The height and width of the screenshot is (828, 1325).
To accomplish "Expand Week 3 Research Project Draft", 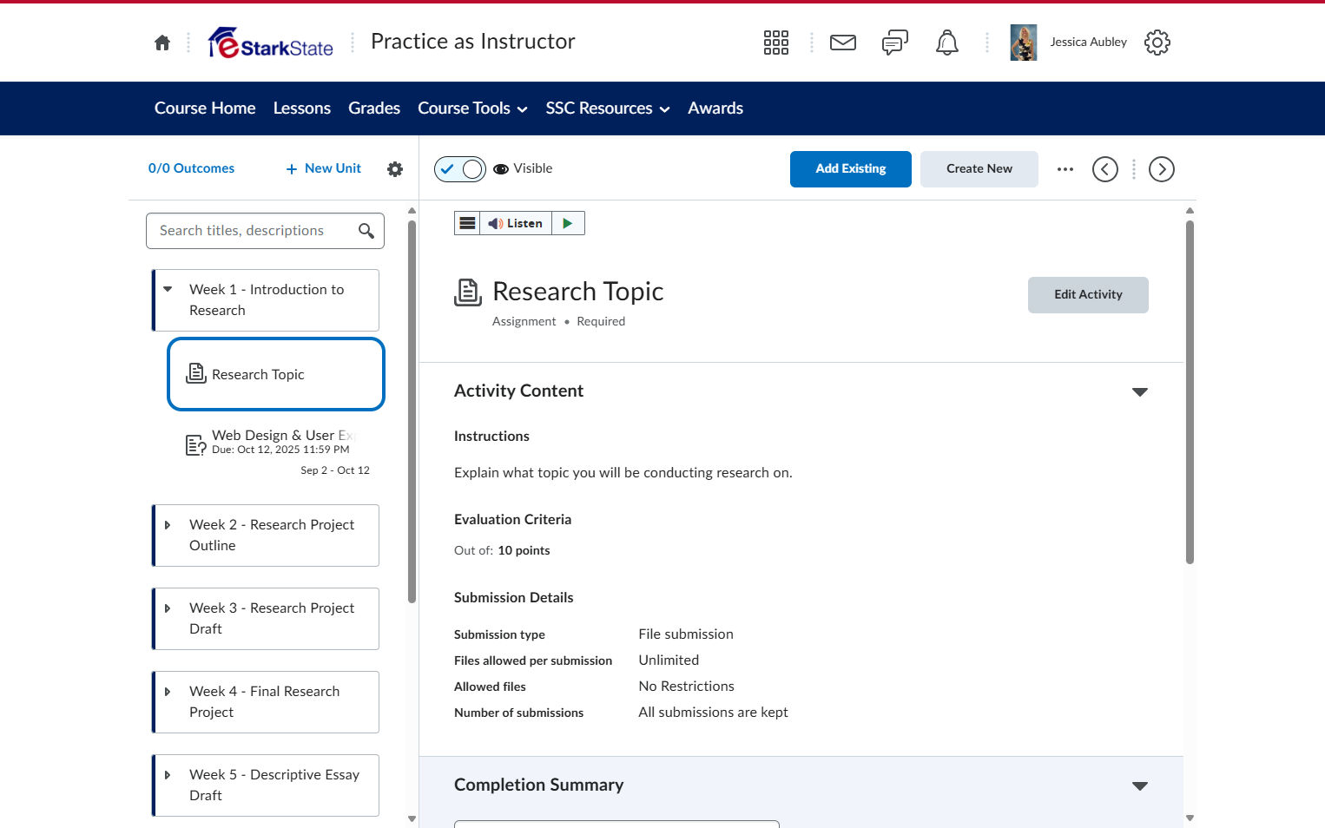I will tap(168, 608).
